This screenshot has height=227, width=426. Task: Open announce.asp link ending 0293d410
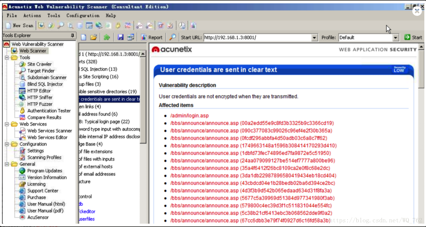(x=253, y=146)
